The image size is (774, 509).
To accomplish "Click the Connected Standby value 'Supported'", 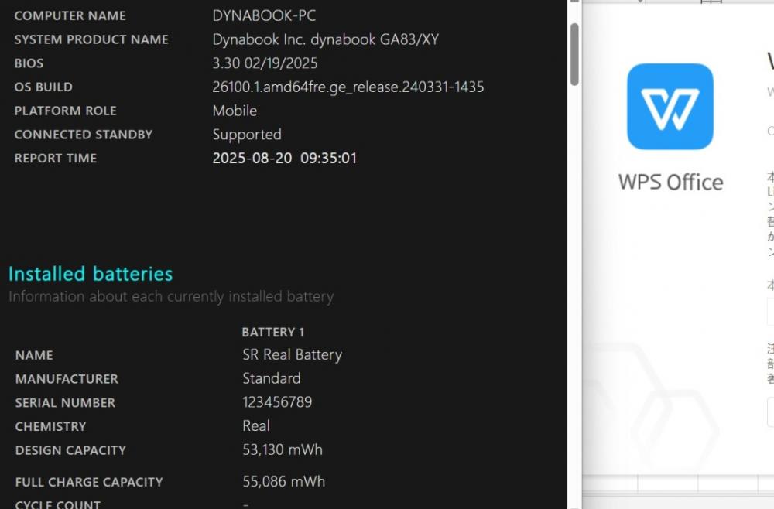I will [x=247, y=135].
